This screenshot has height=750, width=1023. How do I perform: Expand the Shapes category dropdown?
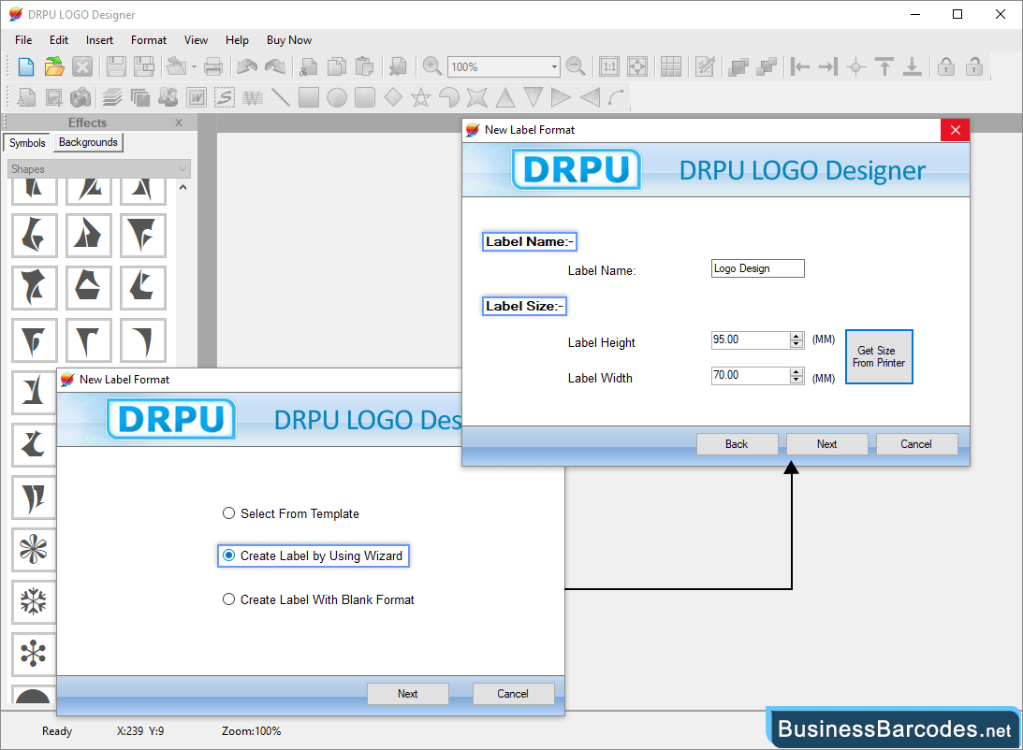point(182,169)
